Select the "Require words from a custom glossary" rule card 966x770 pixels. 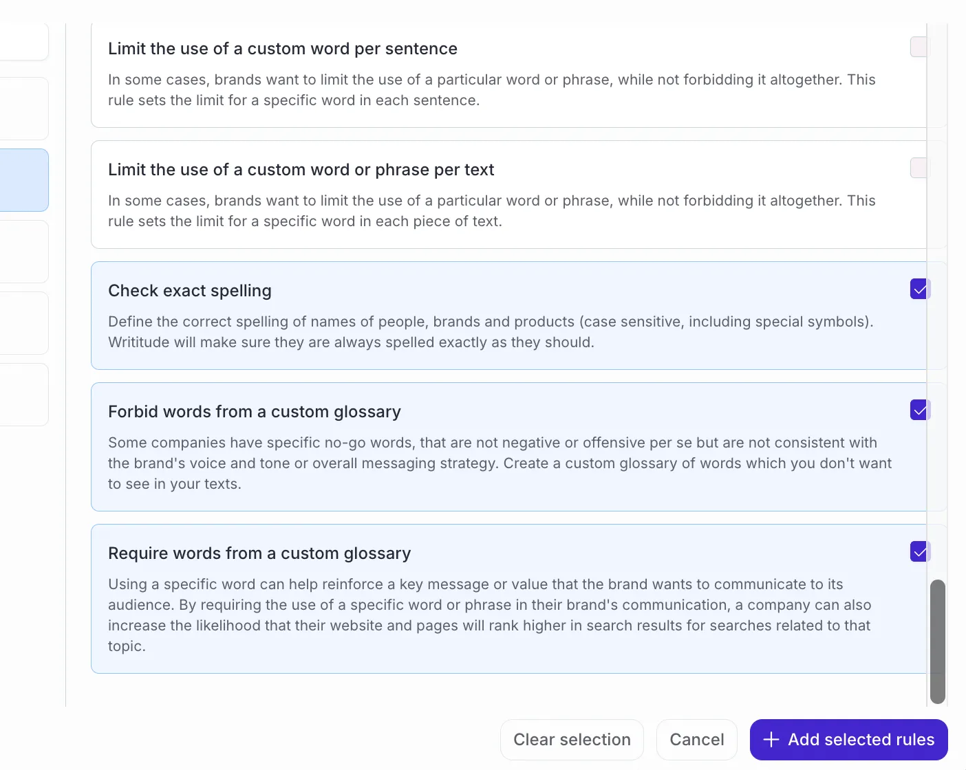[x=482, y=598]
